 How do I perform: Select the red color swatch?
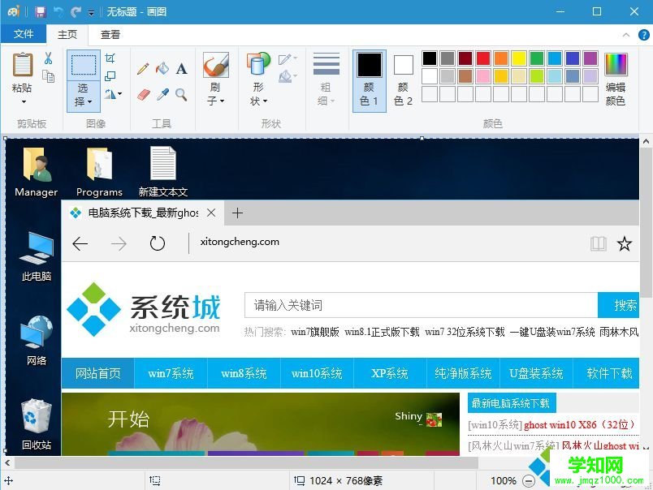(x=482, y=58)
